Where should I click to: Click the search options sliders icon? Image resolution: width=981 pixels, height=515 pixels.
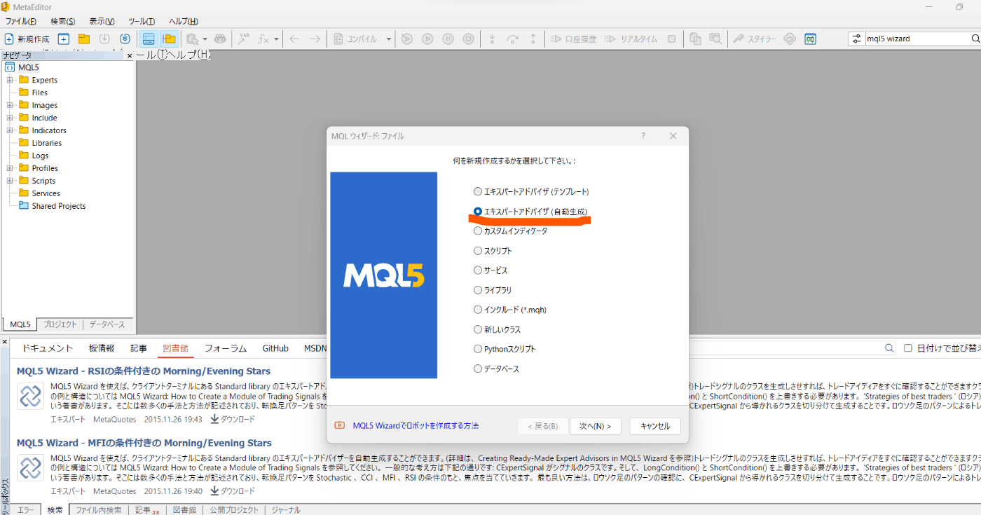(857, 39)
